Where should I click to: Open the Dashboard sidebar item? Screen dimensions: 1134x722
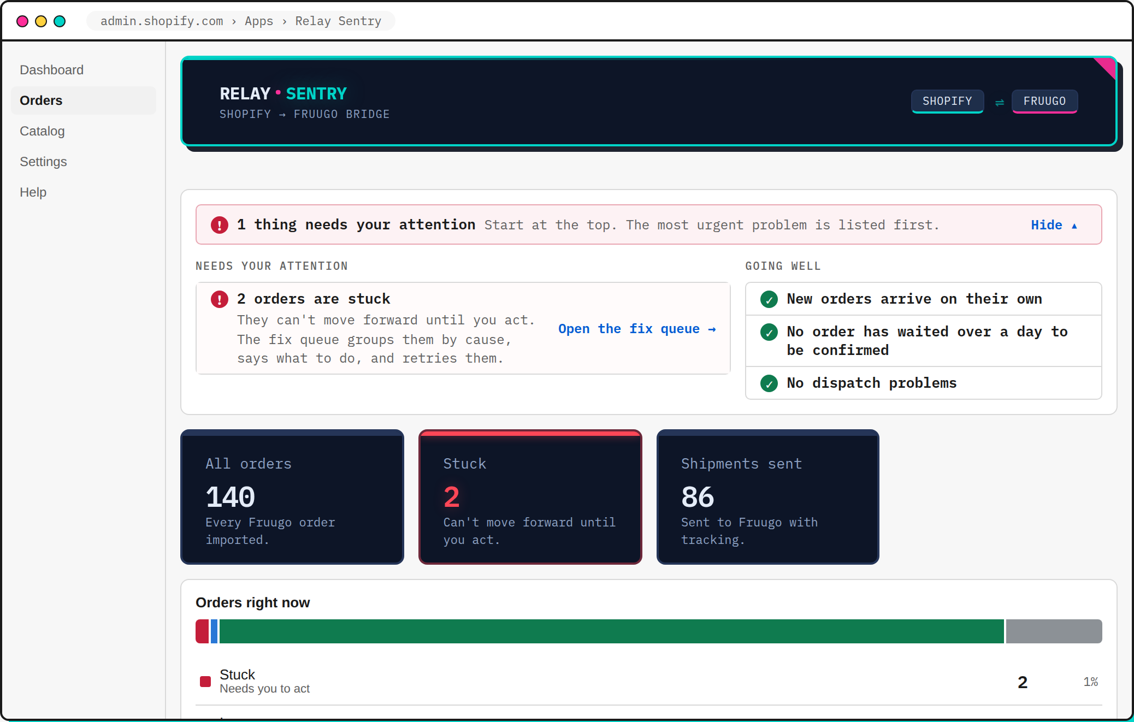coord(84,70)
